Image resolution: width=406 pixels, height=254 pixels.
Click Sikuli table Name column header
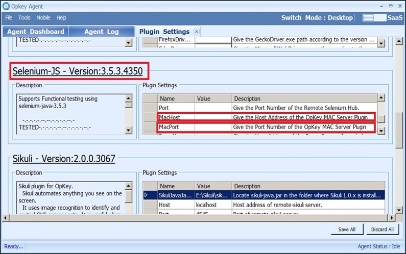coord(176,186)
